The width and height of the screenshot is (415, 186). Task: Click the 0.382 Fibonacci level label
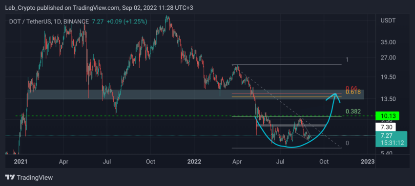pos(353,112)
